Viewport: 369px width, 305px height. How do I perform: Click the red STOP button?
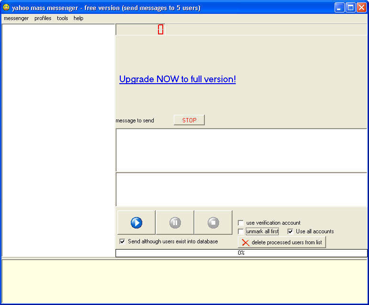click(189, 120)
